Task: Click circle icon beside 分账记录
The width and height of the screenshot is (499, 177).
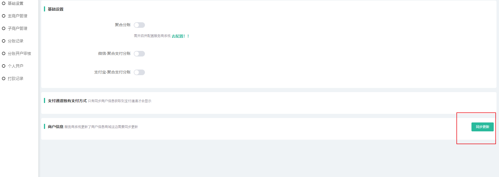Action: (4, 41)
